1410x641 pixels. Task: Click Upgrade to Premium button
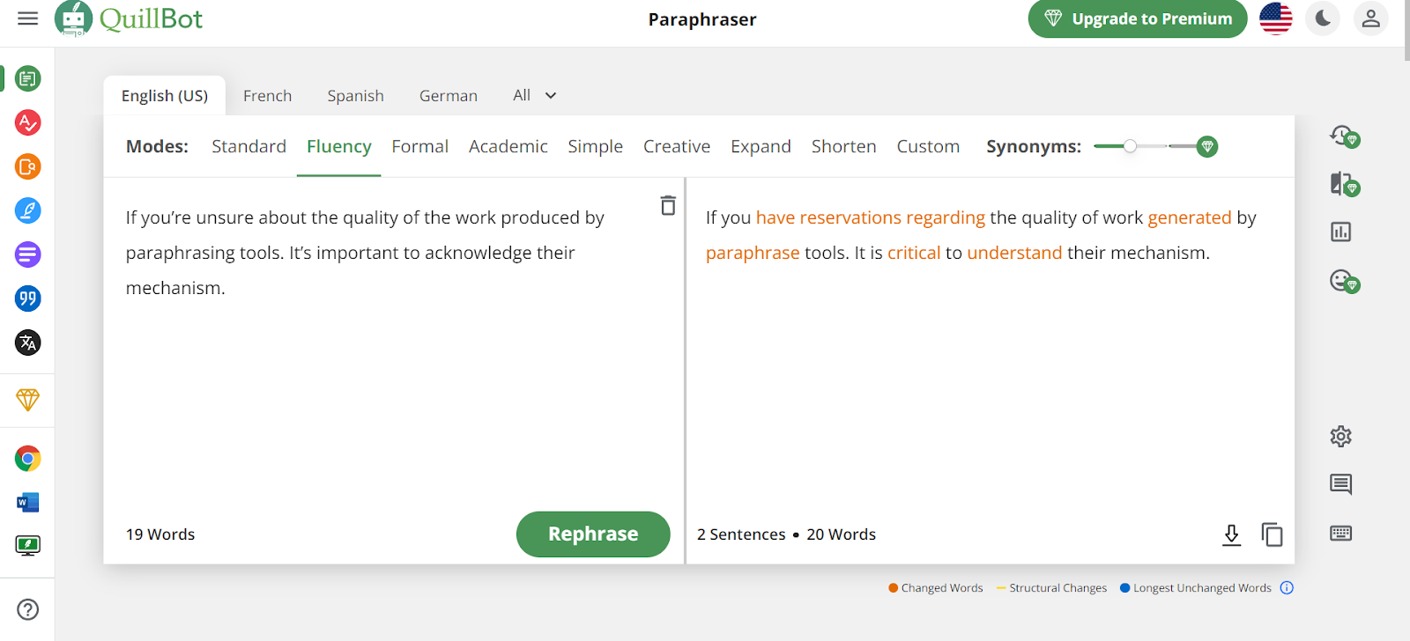click(x=1138, y=18)
